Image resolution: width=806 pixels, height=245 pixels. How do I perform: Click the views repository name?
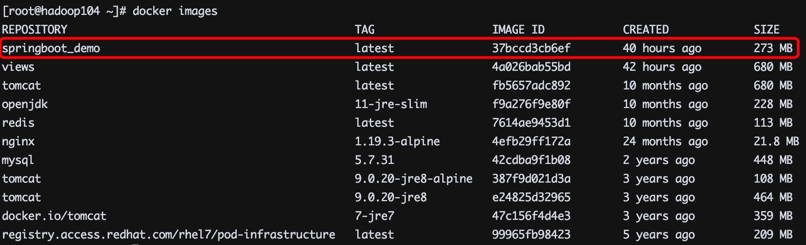(x=18, y=67)
